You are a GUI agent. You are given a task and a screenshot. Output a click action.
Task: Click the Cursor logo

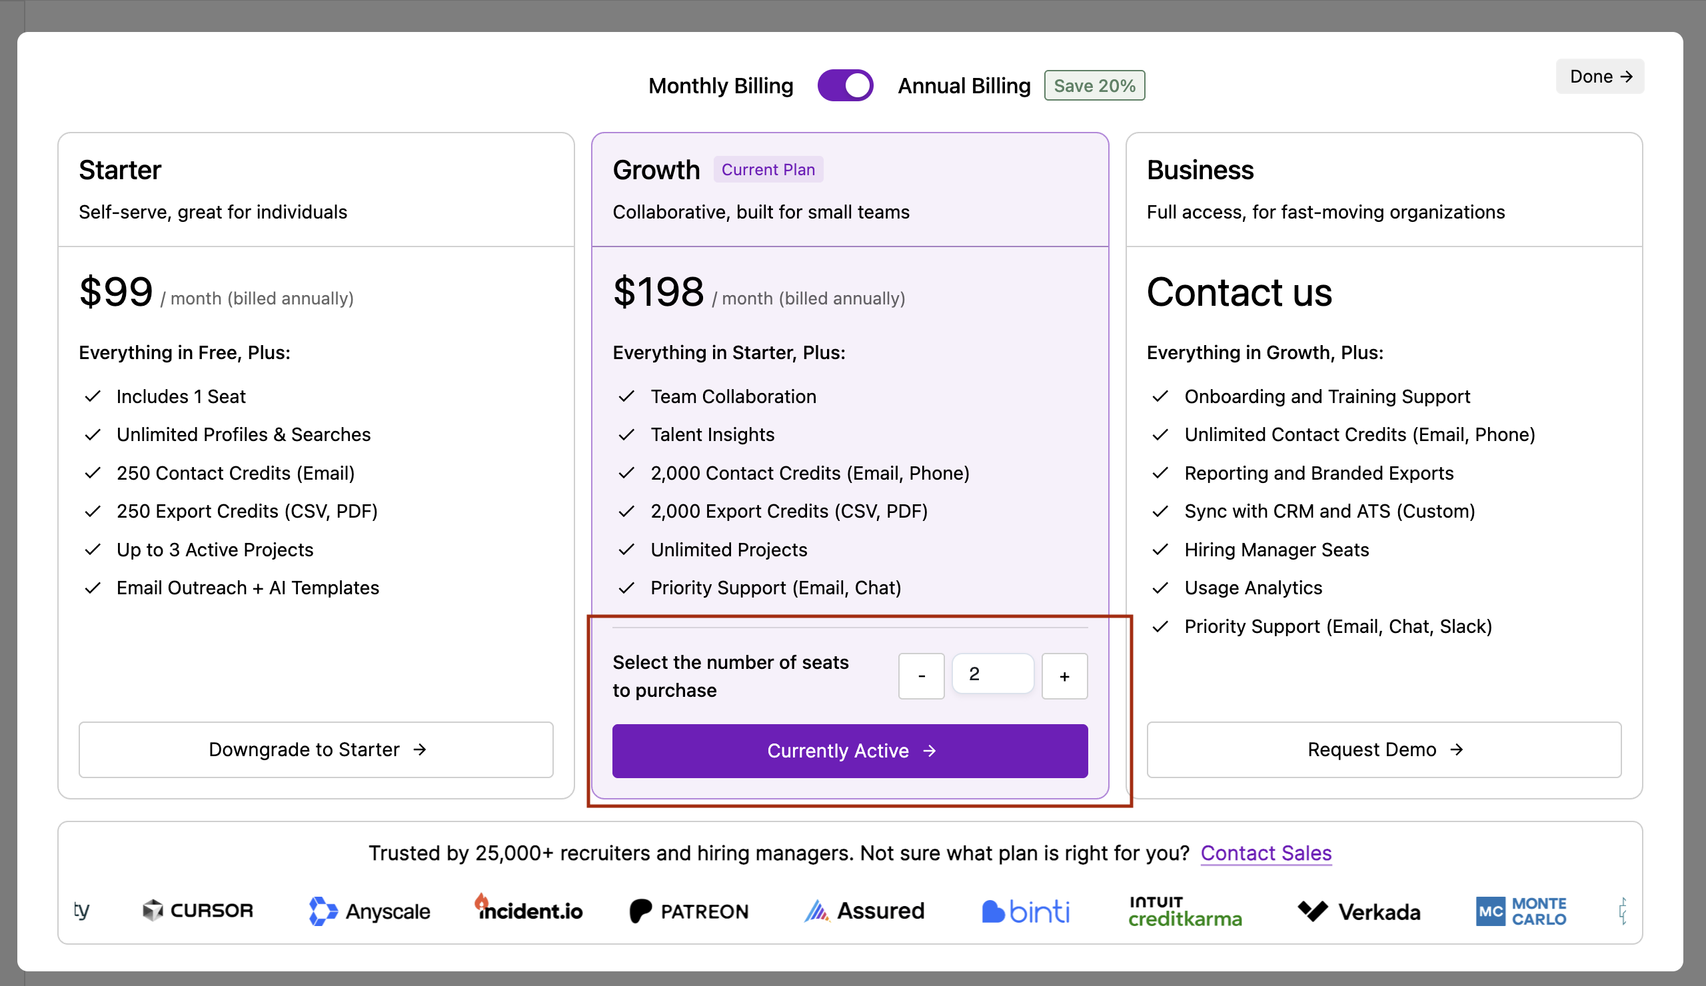[198, 910]
